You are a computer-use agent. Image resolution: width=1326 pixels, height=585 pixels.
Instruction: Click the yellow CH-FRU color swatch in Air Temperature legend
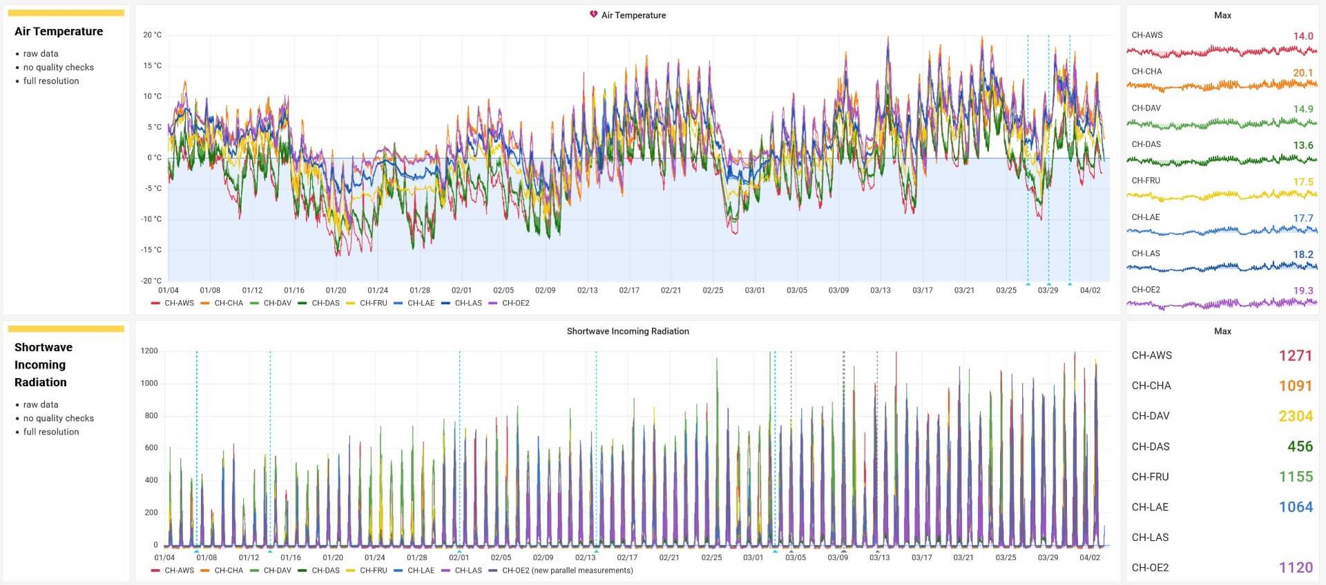pos(350,303)
